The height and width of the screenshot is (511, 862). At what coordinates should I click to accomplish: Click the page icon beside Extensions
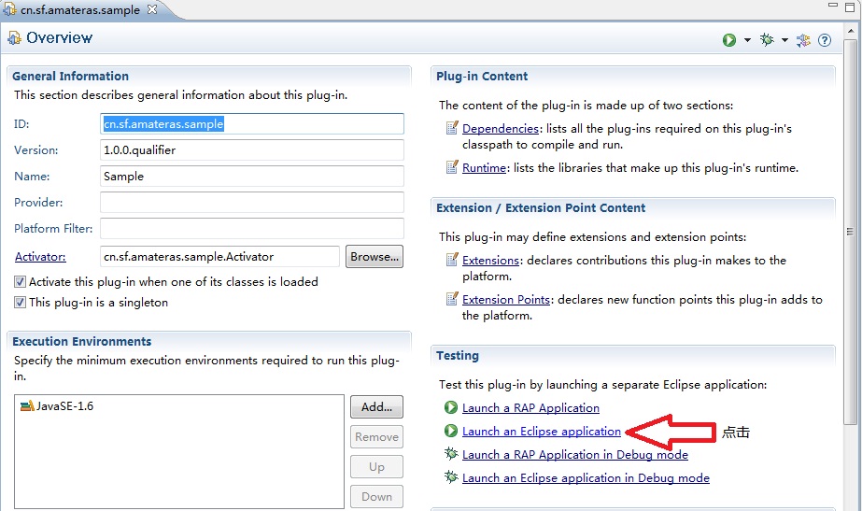(x=452, y=259)
